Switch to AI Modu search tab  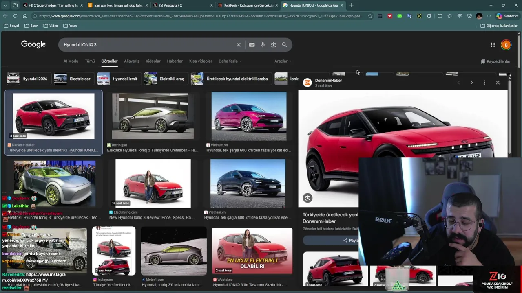(x=71, y=61)
